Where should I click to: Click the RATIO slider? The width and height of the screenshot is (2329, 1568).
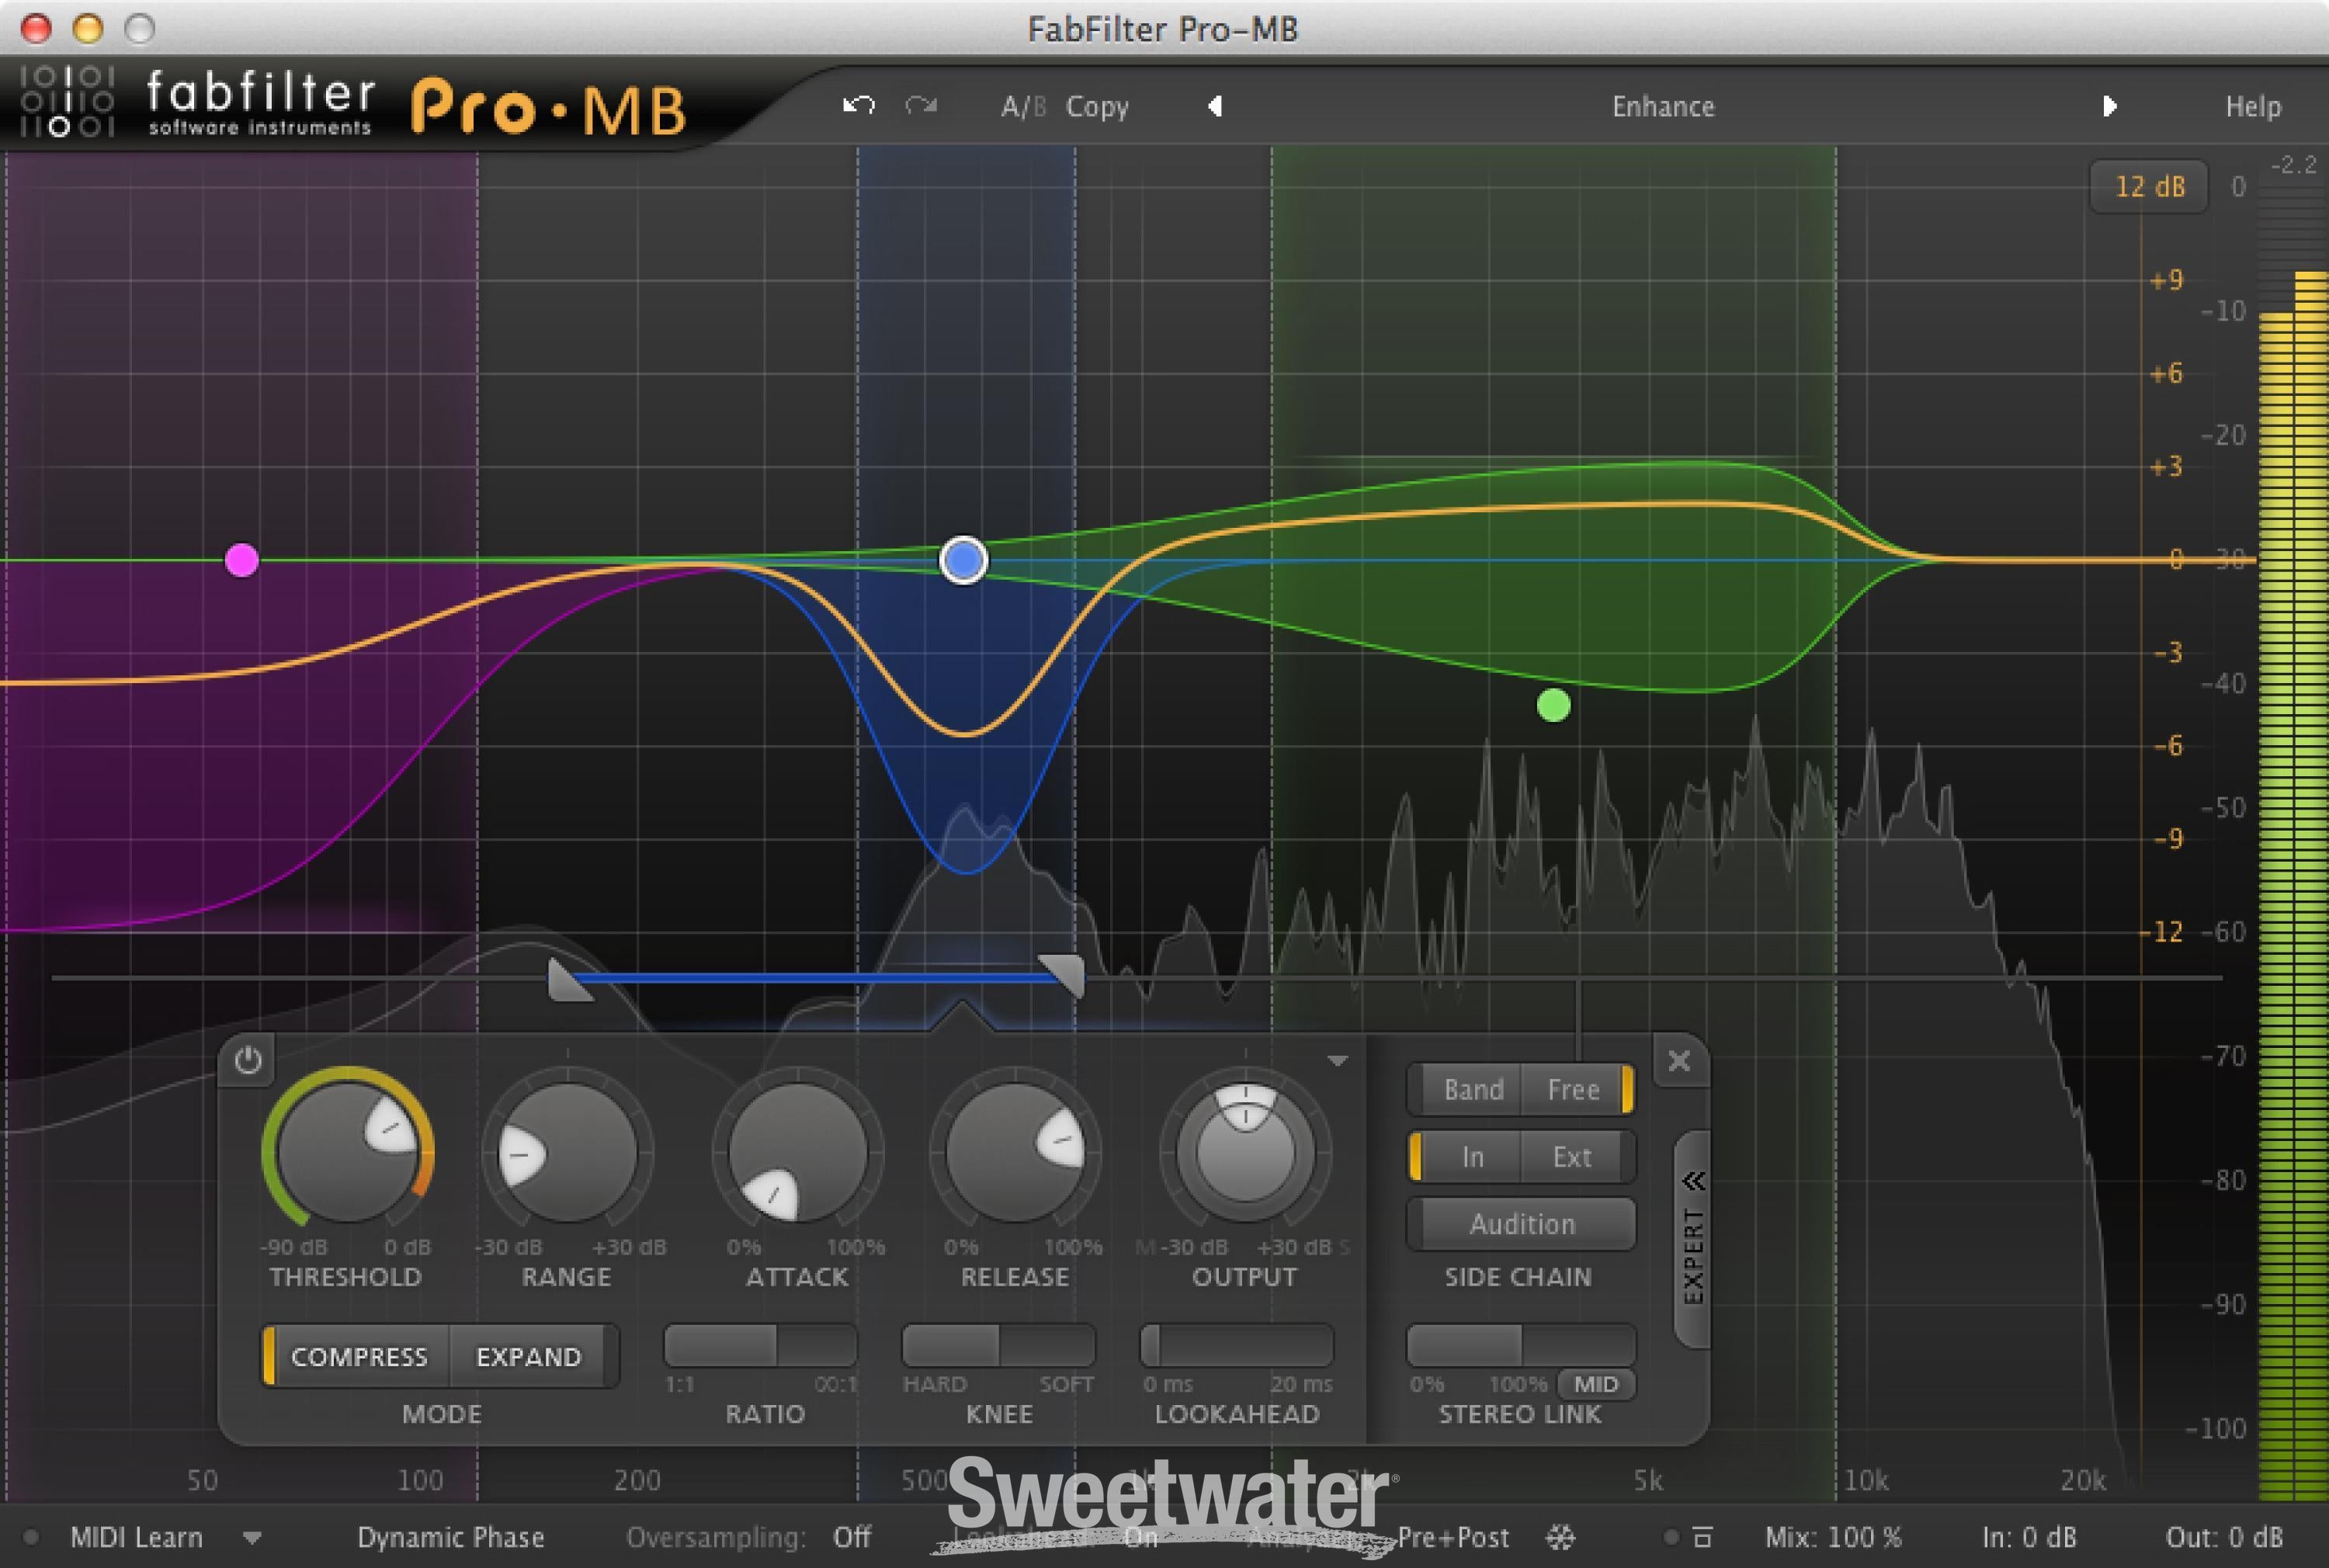761,1345
